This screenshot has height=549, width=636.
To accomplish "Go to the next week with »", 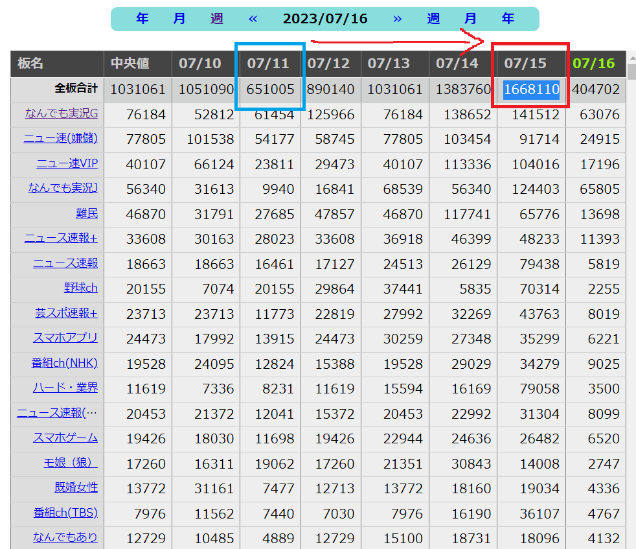I will point(398,19).
